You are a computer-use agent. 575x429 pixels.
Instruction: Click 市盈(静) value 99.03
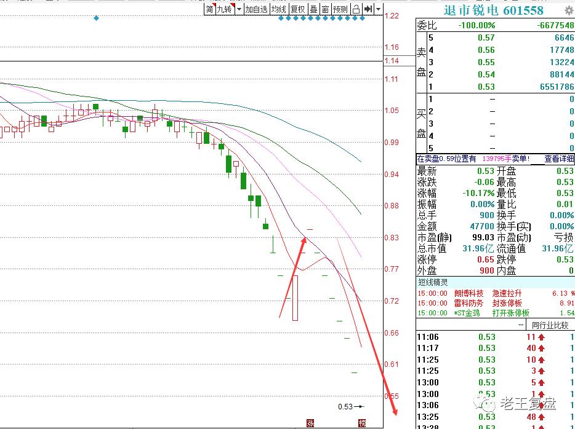483,237
